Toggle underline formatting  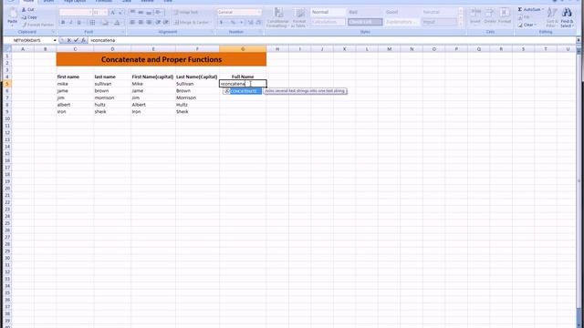[x=78, y=23]
